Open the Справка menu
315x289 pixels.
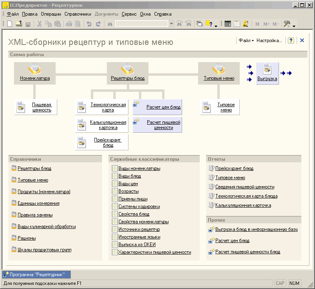tap(163, 14)
